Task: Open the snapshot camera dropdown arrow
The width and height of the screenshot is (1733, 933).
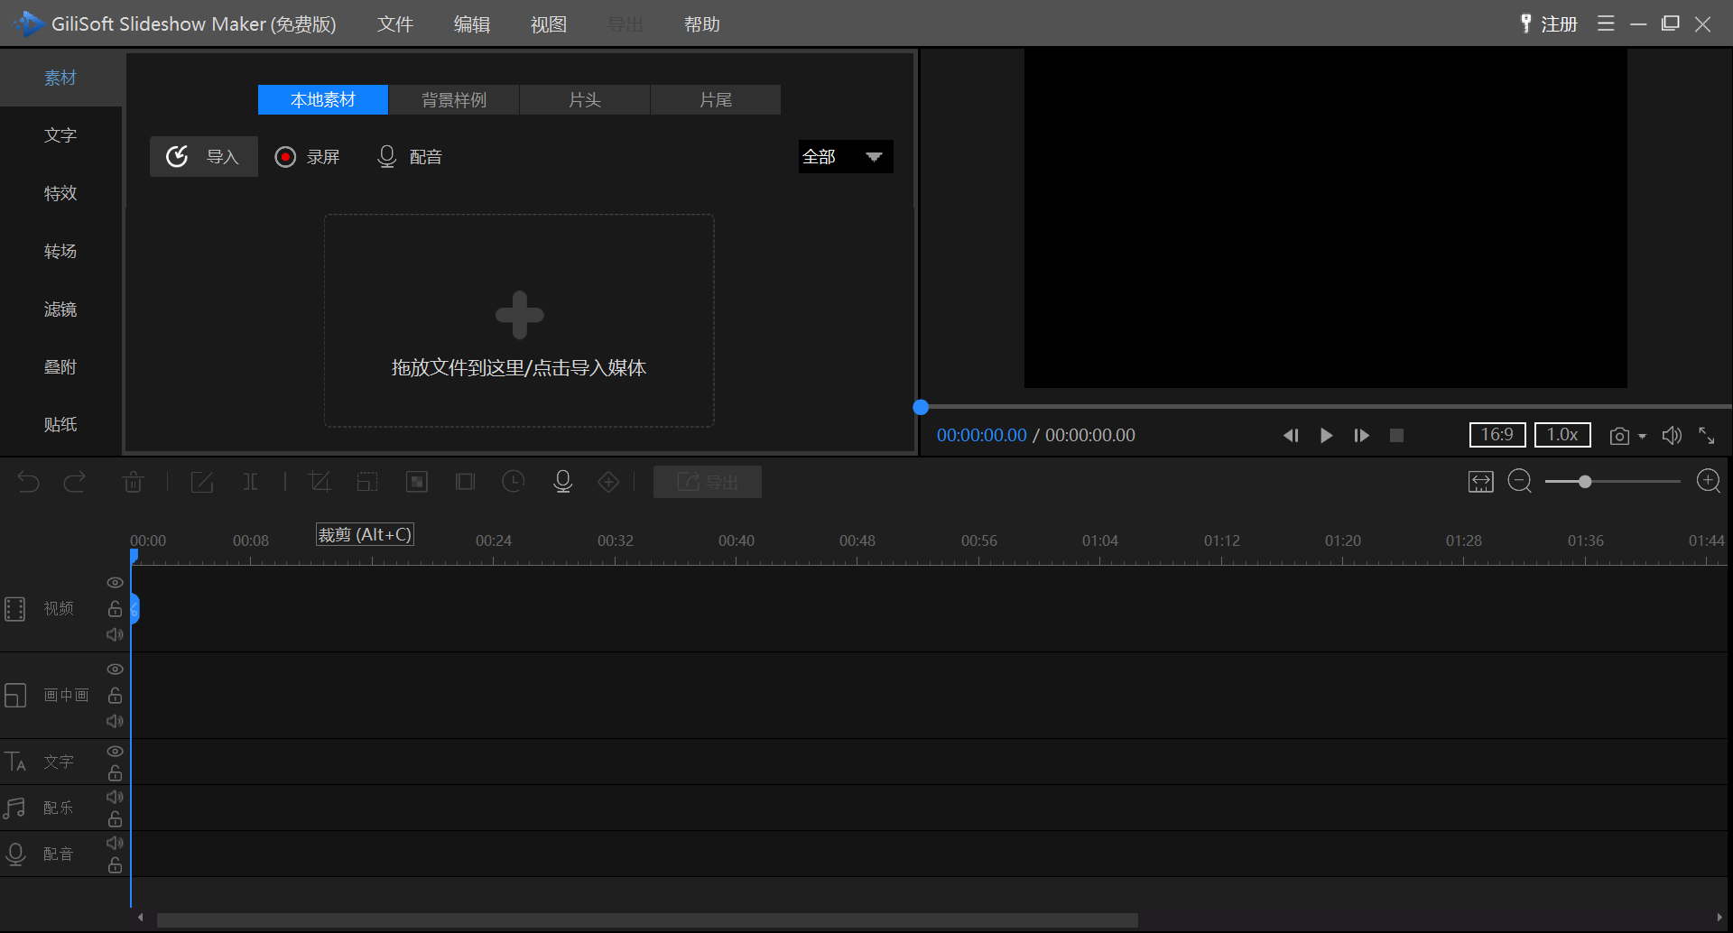Action: coord(1642,437)
